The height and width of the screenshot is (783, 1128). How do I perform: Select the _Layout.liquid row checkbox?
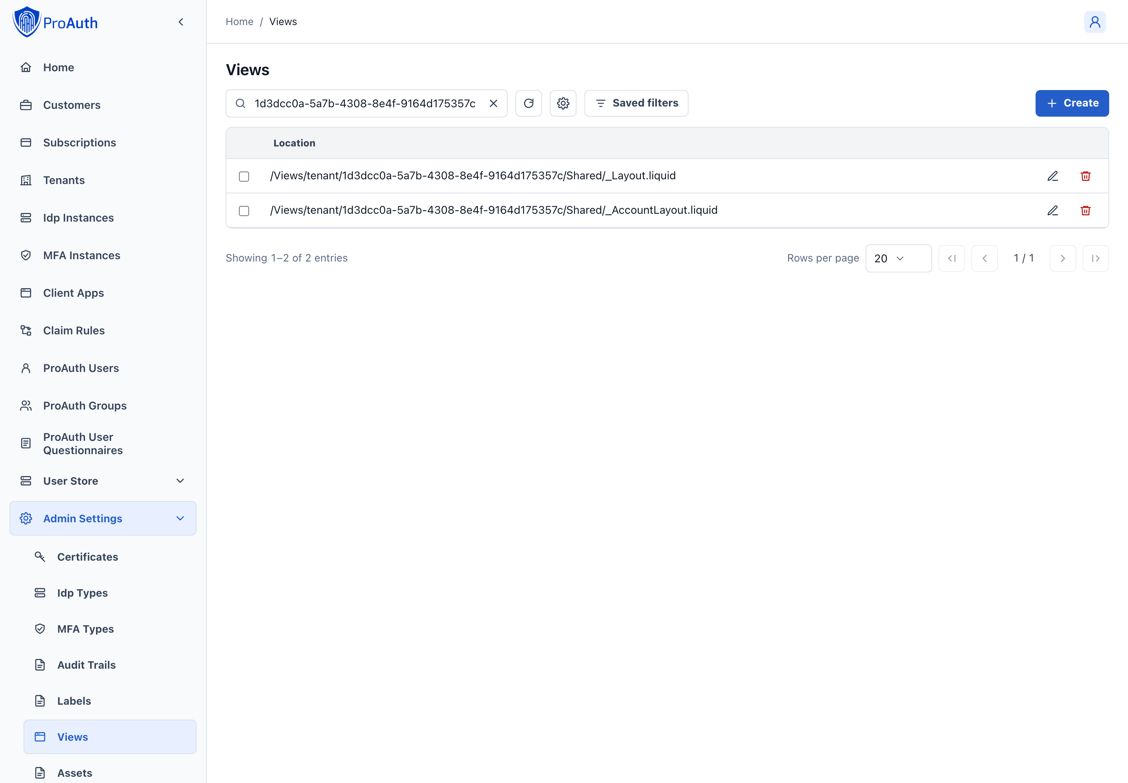point(244,176)
